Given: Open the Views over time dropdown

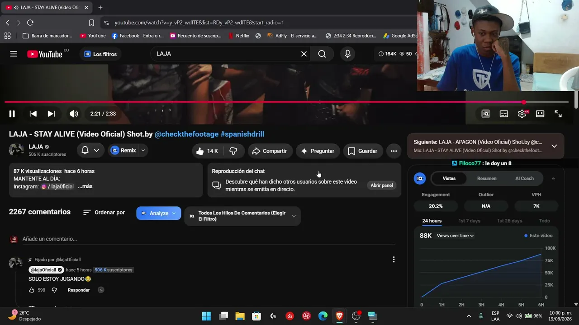Looking at the screenshot, I should [455, 236].
